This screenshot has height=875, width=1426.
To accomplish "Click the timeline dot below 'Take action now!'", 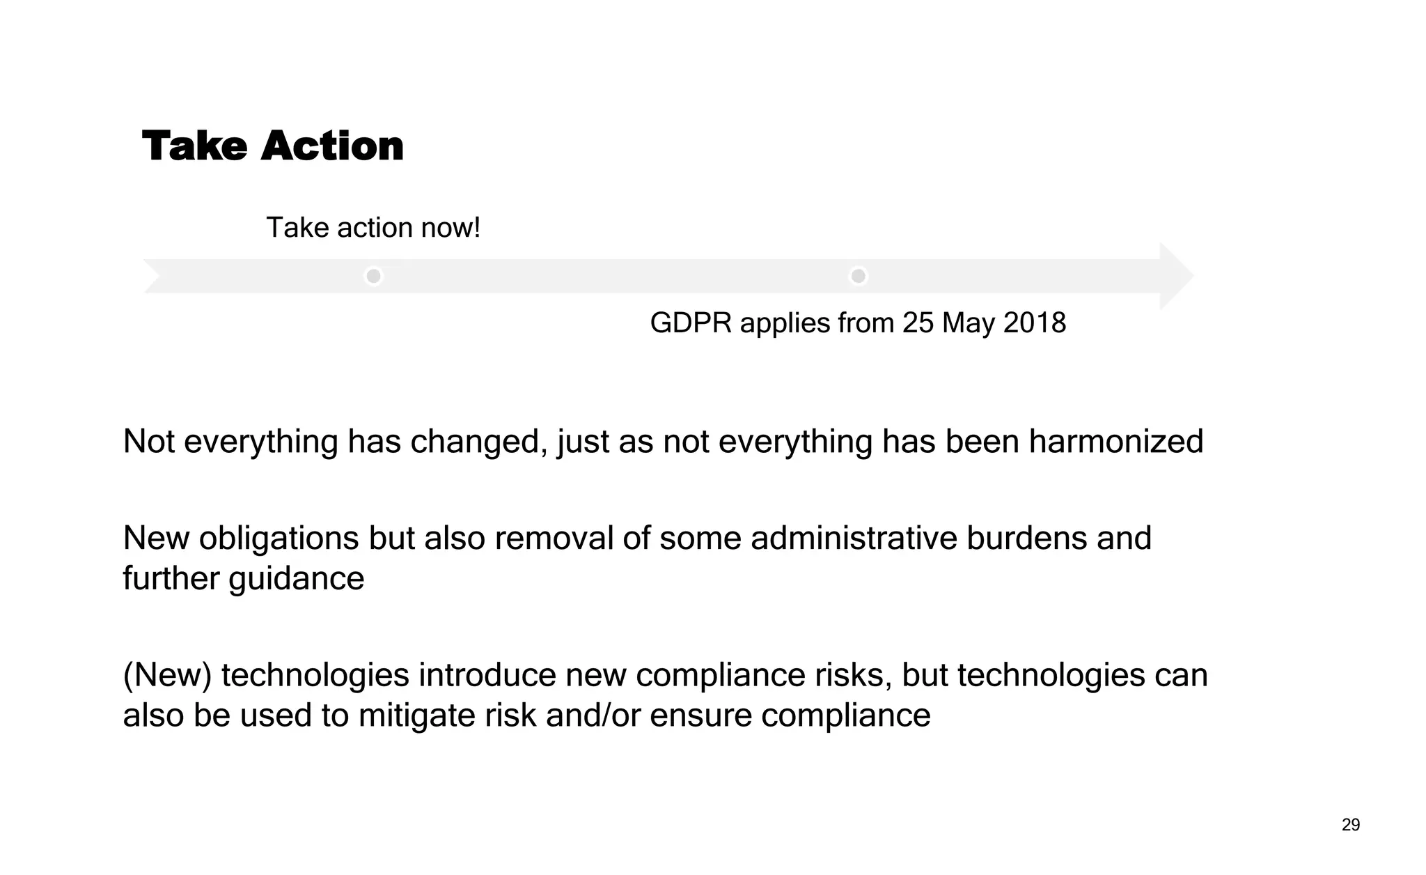I will [374, 277].
